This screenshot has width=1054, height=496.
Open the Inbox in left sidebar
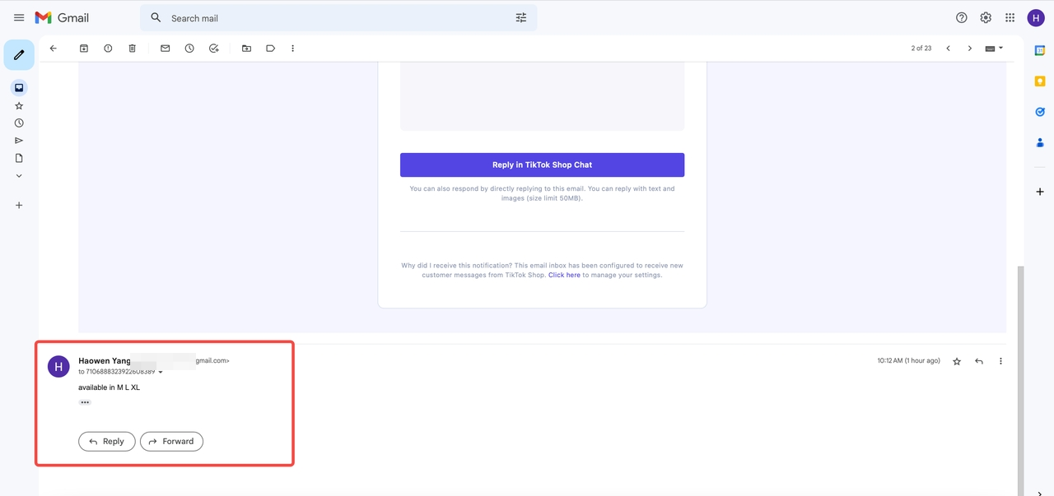pyautogui.click(x=19, y=88)
